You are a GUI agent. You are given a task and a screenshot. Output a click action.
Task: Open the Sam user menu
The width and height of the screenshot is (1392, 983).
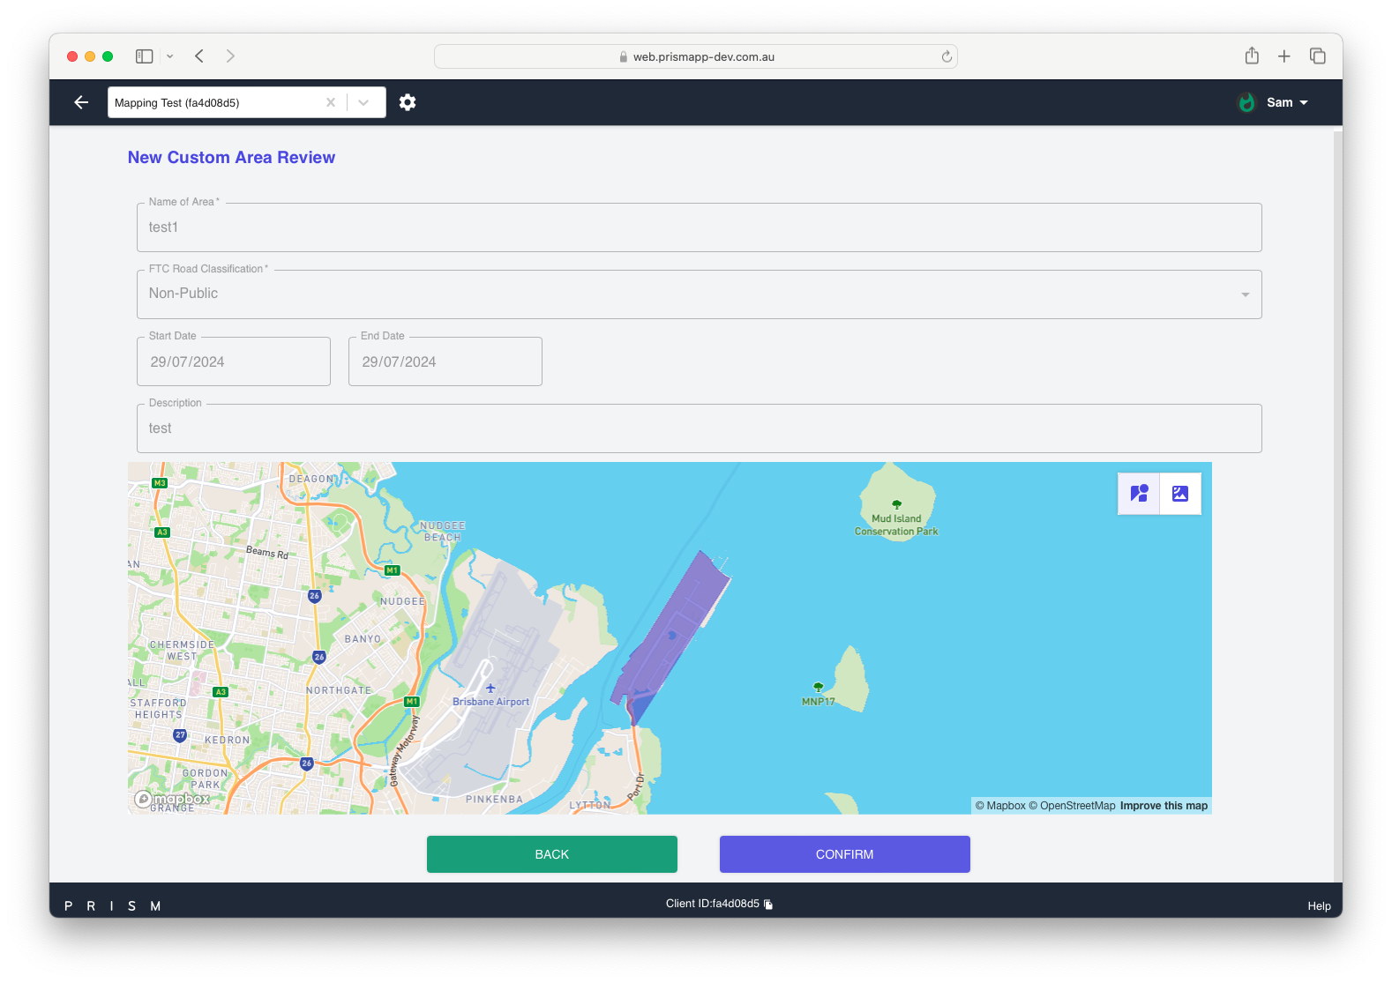1286,102
